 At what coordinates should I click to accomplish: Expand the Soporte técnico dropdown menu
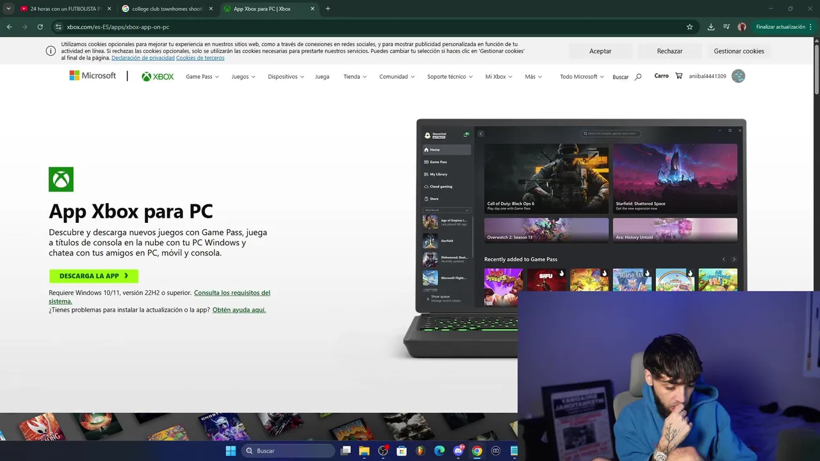[x=450, y=77]
